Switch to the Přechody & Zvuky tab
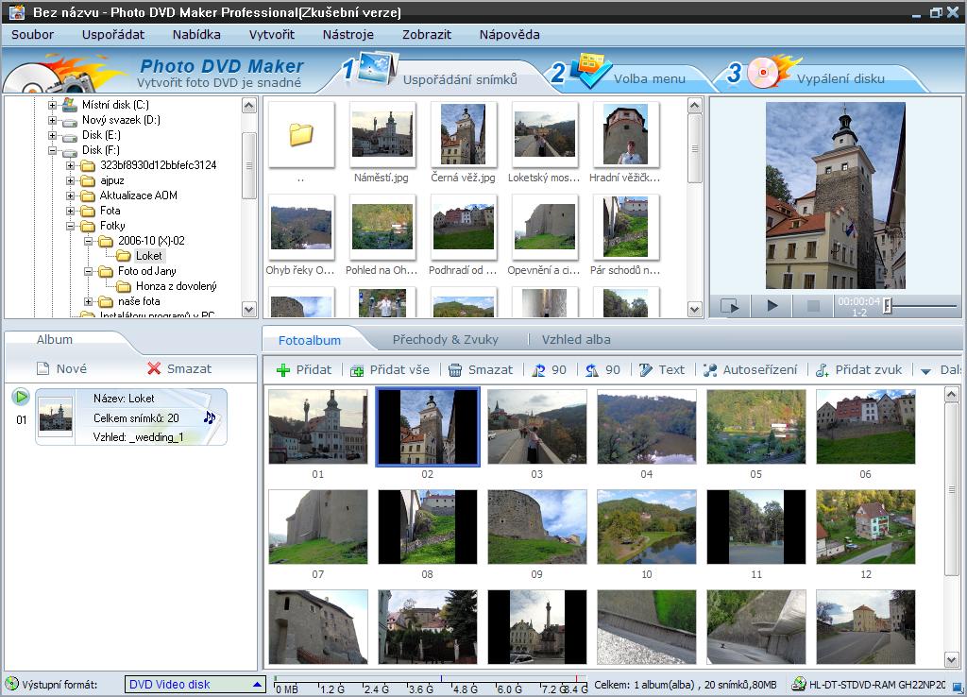Viewport: 967px width, 697px height. 444,339
